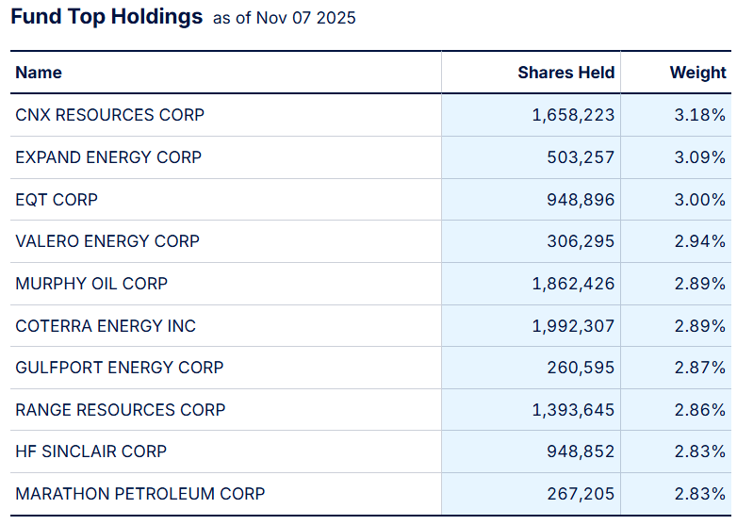Viewport: 737px width, 525px height.
Task: Click the 1,658,223 shares held cell
Action: (573, 115)
